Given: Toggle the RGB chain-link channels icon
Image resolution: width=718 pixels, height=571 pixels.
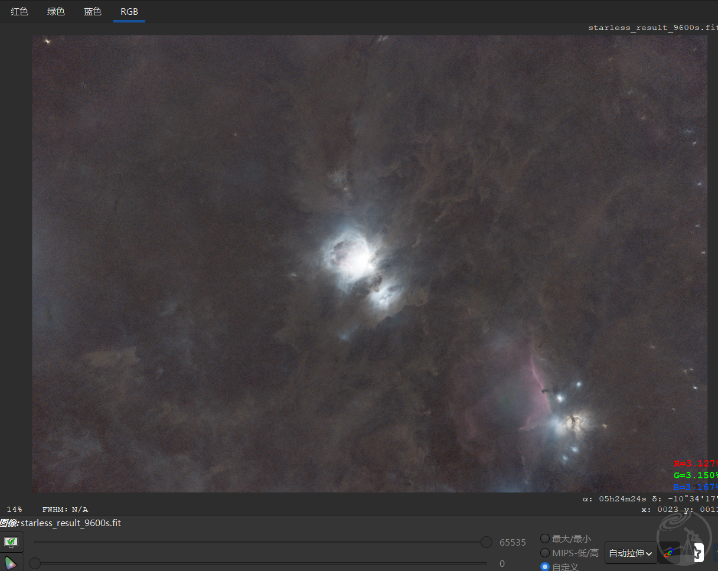Looking at the screenshot, I should [x=669, y=553].
